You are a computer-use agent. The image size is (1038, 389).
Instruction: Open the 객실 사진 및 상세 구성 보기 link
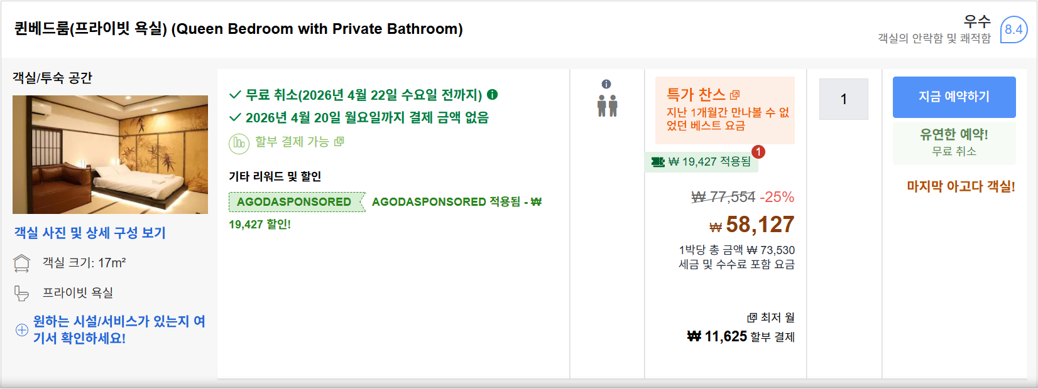(x=89, y=233)
